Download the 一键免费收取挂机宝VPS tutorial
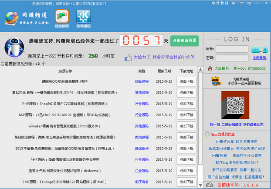The width and height of the screenshot is (271, 189). [186, 93]
